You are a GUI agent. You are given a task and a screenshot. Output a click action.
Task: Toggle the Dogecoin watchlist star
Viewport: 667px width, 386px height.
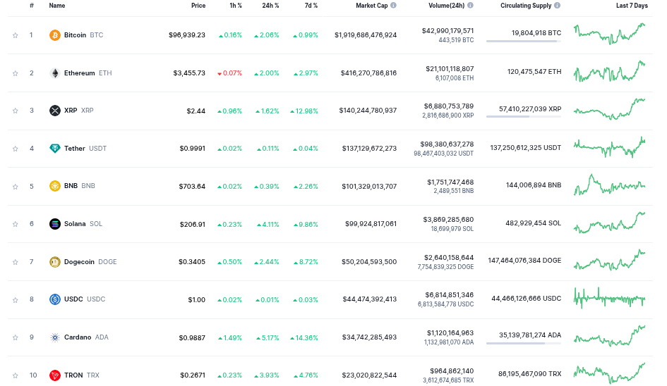pos(16,262)
